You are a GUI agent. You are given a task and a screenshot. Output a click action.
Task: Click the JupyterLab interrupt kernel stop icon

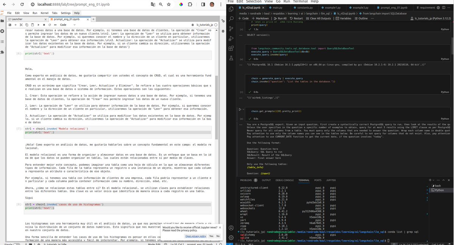(x=44, y=25)
